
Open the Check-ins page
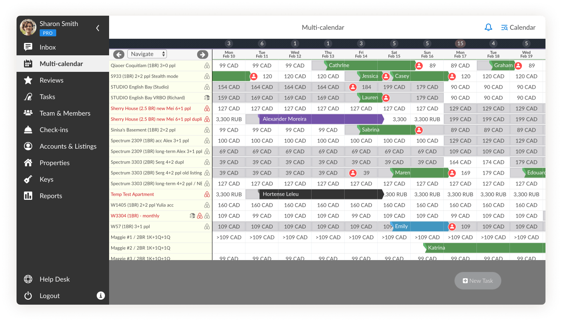[63, 130]
